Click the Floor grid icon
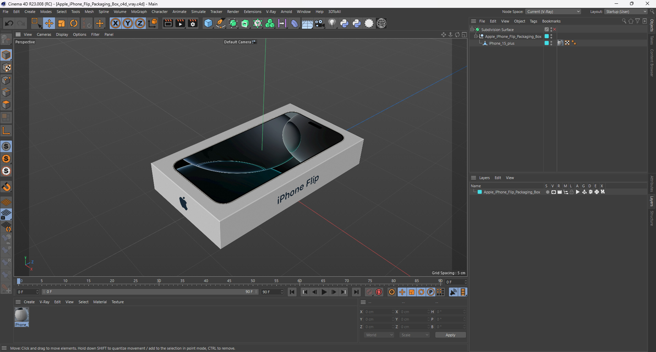Viewport: 656px width, 352px height. [x=307, y=23]
